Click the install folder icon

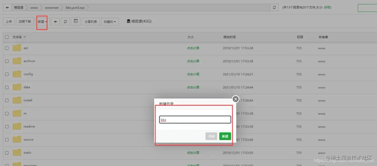[x=17, y=100]
